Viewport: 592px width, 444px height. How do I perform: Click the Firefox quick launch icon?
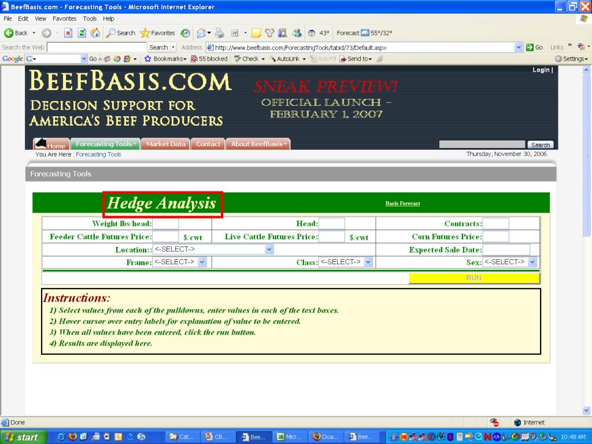coord(72,437)
